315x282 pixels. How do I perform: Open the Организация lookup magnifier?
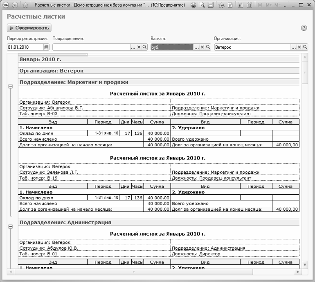click(x=305, y=47)
